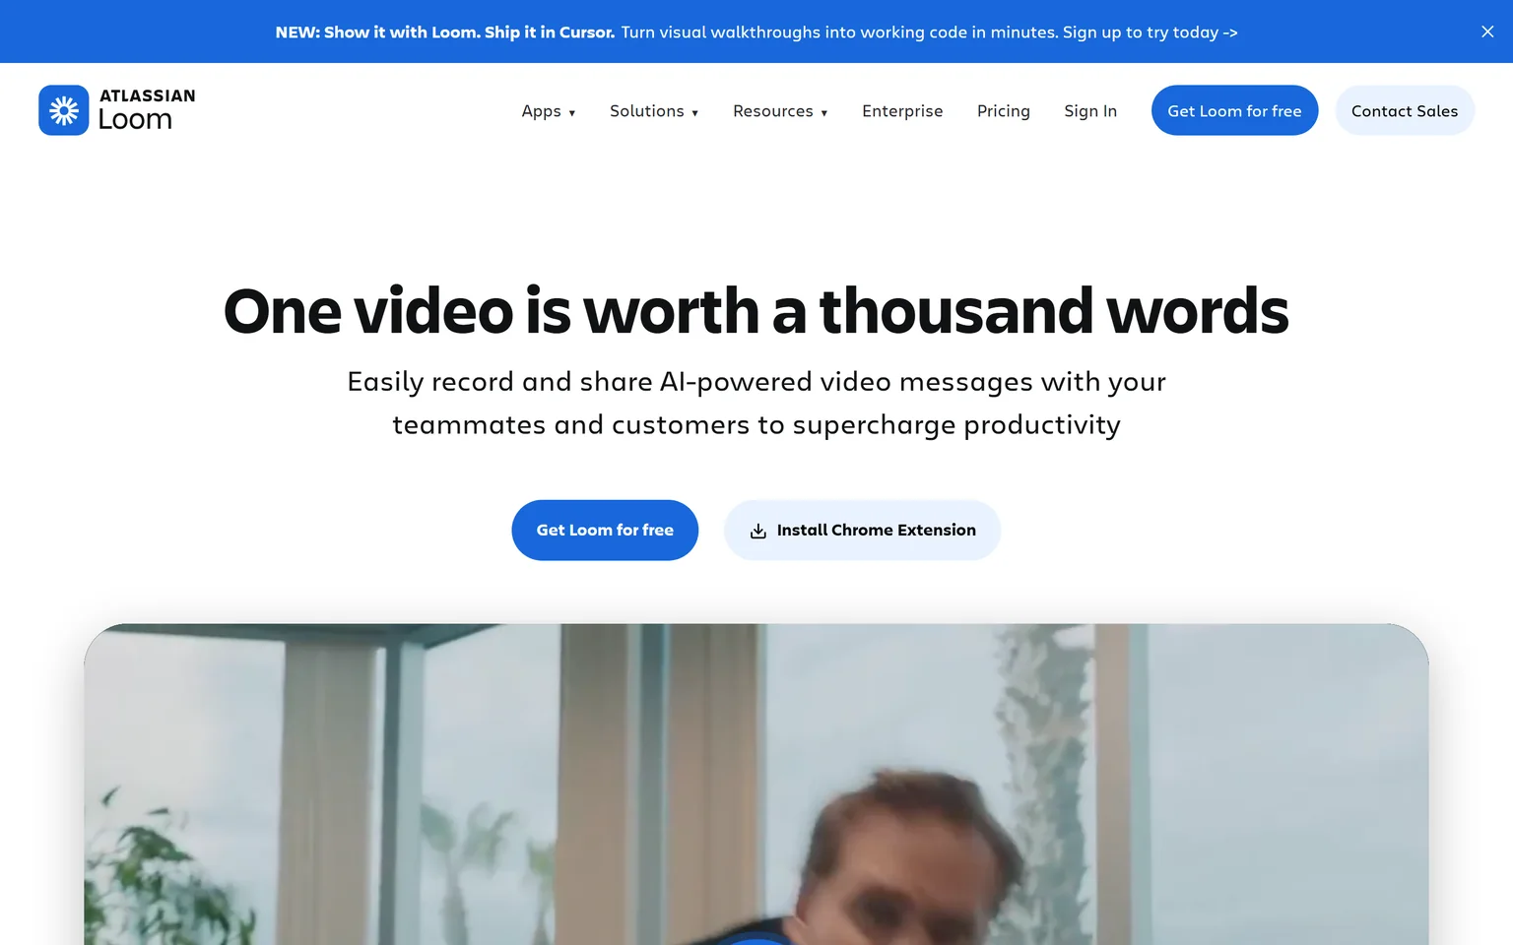Click the Loom starburst logo icon
The image size is (1513, 945).
(x=64, y=110)
